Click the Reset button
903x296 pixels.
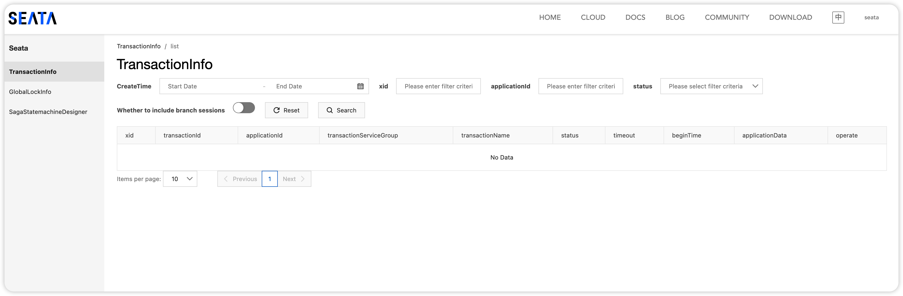coord(286,110)
